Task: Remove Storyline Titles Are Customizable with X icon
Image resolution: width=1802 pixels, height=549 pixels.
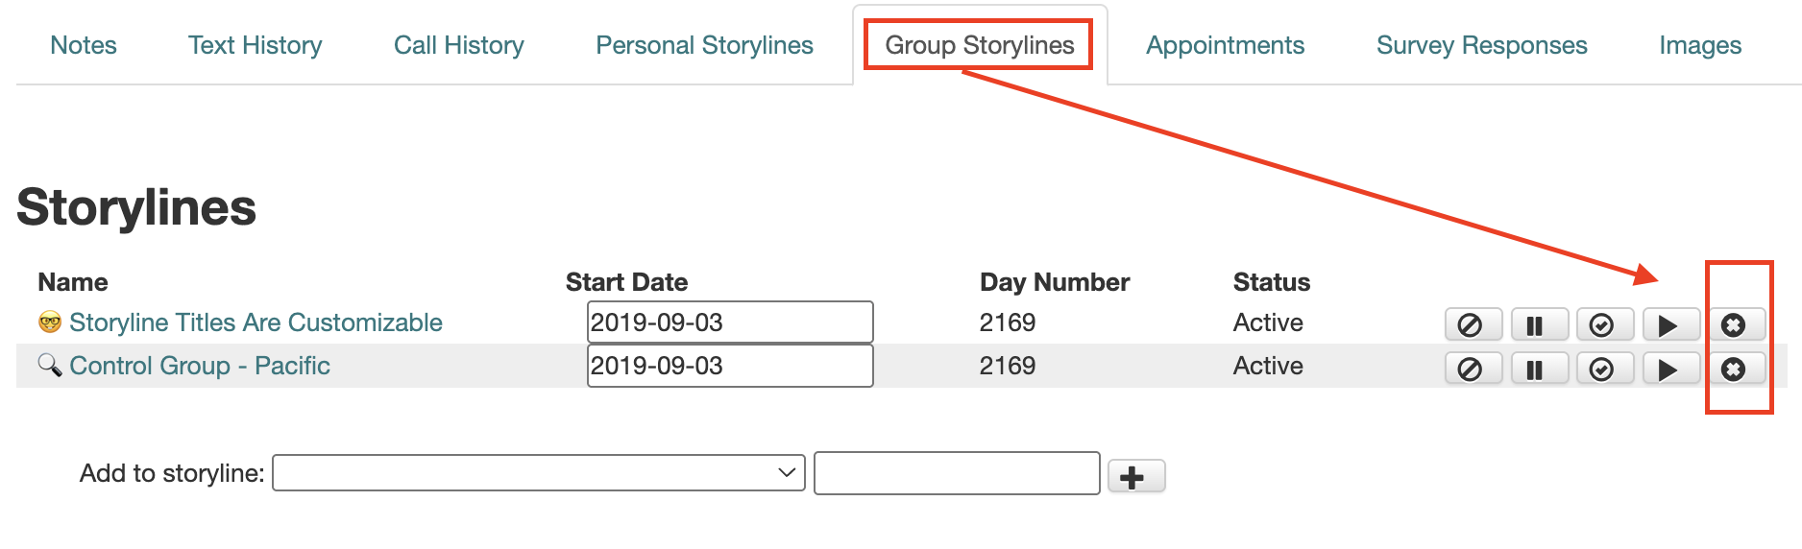Action: point(1735,325)
